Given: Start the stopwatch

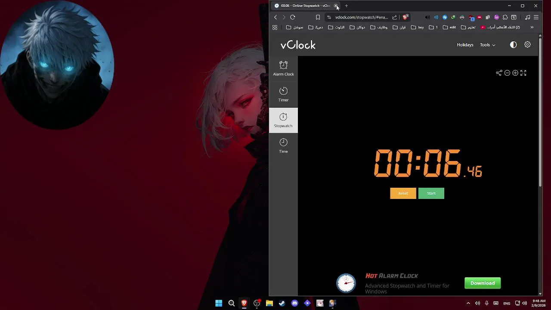Looking at the screenshot, I should pos(431,193).
